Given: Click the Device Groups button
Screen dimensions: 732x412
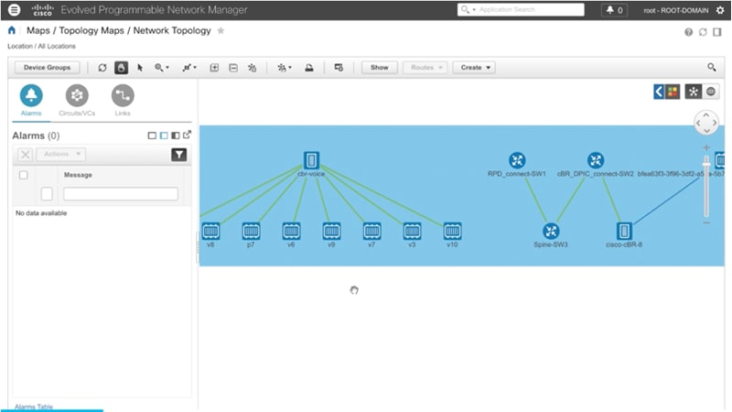Looking at the screenshot, I should (48, 68).
